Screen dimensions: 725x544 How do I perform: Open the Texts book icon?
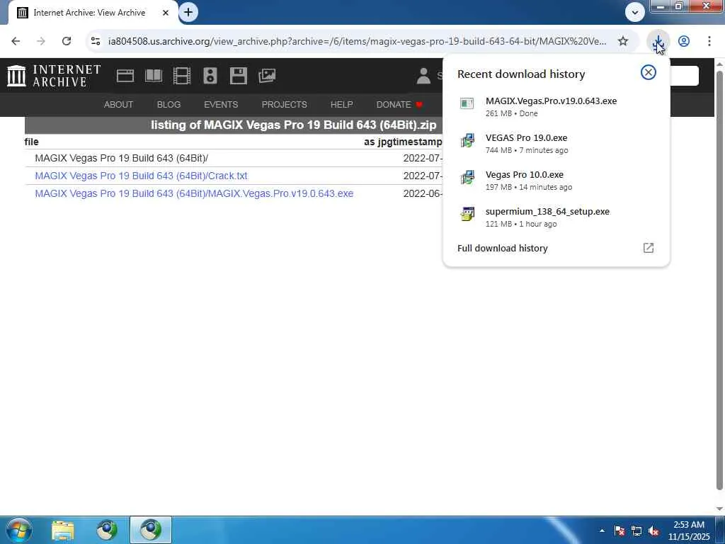pyautogui.click(x=154, y=76)
